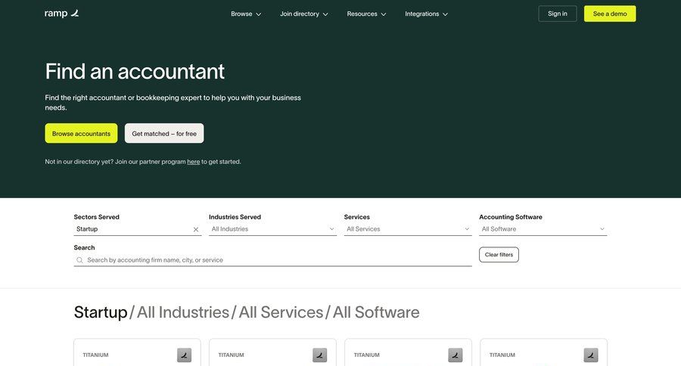
Task: Open the Join directory menu
Action: (x=303, y=14)
